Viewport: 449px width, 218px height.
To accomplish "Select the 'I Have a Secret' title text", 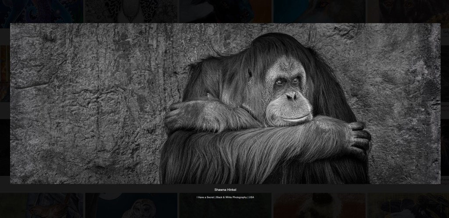I will pyautogui.click(x=205, y=197).
